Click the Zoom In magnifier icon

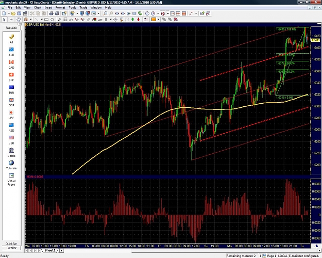tap(105, 13)
